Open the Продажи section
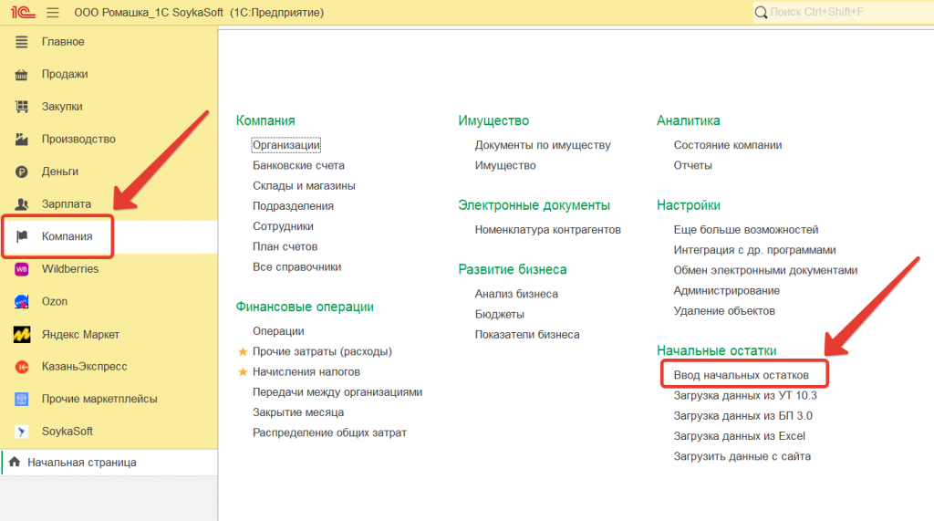934x521 pixels. click(65, 74)
